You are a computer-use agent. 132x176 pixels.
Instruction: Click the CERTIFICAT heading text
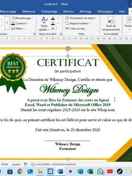(68, 63)
